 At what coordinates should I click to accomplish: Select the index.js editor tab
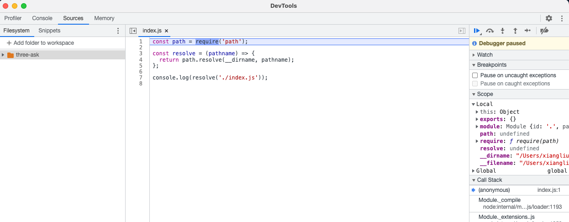pos(152,31)
